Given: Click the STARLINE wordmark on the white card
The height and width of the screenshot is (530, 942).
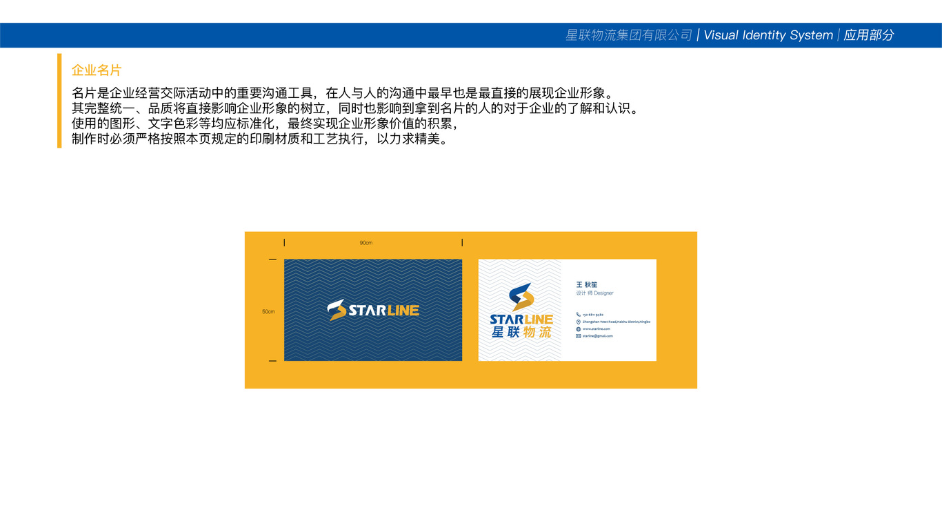Looking at the screenshot, I should 521,320.
